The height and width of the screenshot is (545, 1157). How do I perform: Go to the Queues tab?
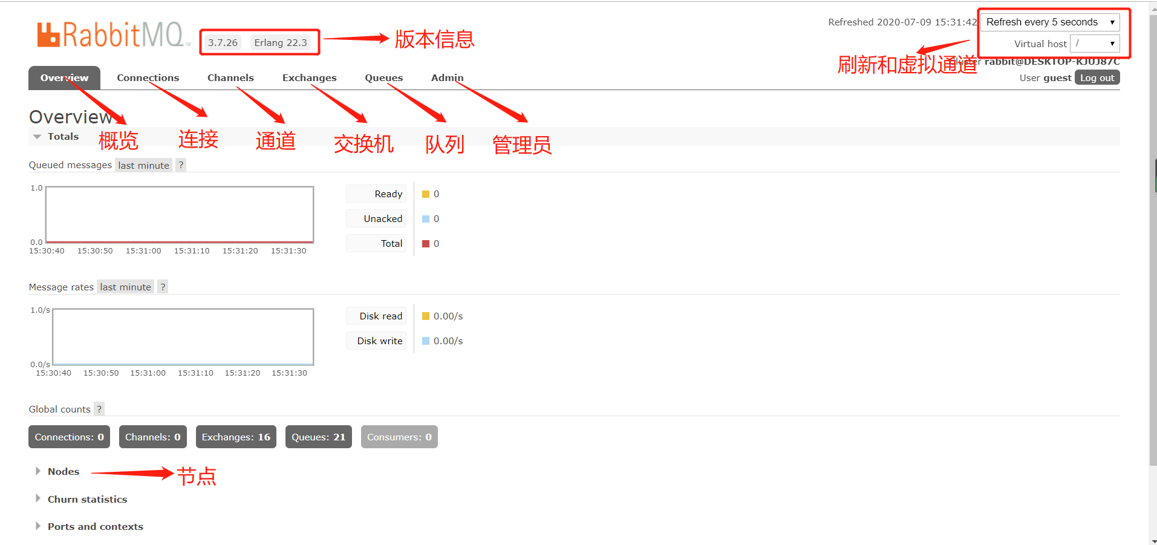(384, 78)
